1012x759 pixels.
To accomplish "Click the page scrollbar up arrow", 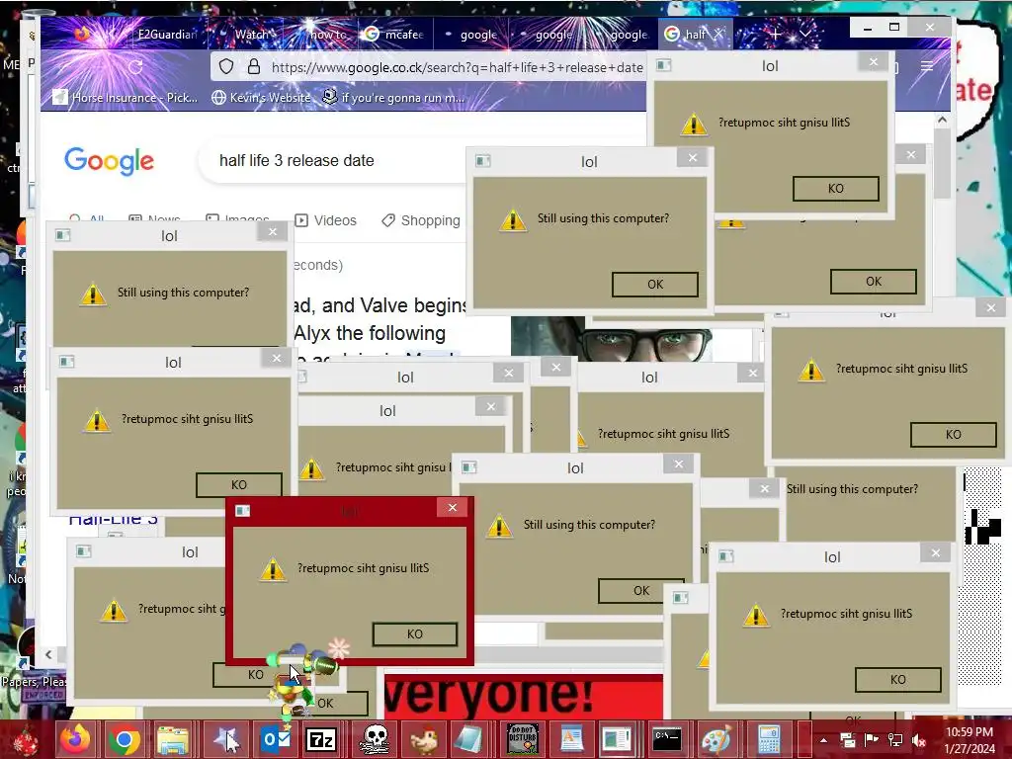I will click(x=942, y=120).
